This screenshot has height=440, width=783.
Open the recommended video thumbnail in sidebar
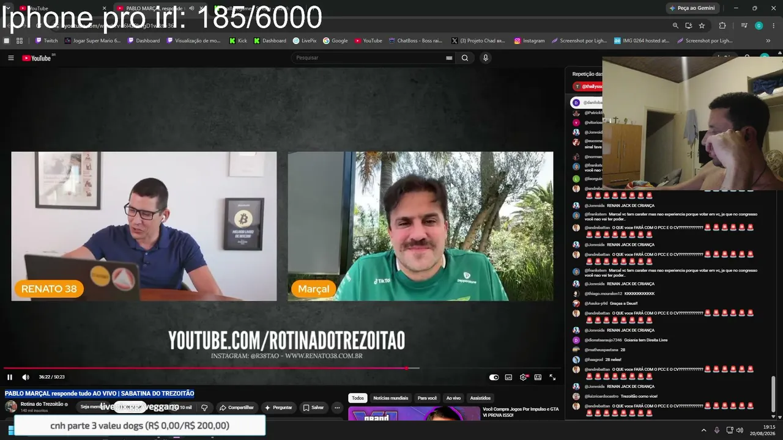tap(414, 414)
